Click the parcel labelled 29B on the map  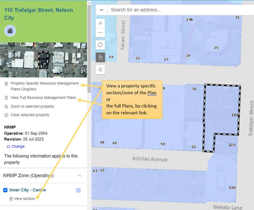tap(189, 19)
